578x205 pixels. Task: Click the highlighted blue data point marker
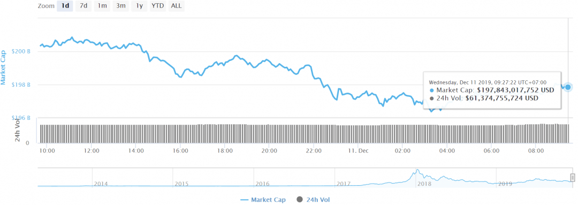568,87
